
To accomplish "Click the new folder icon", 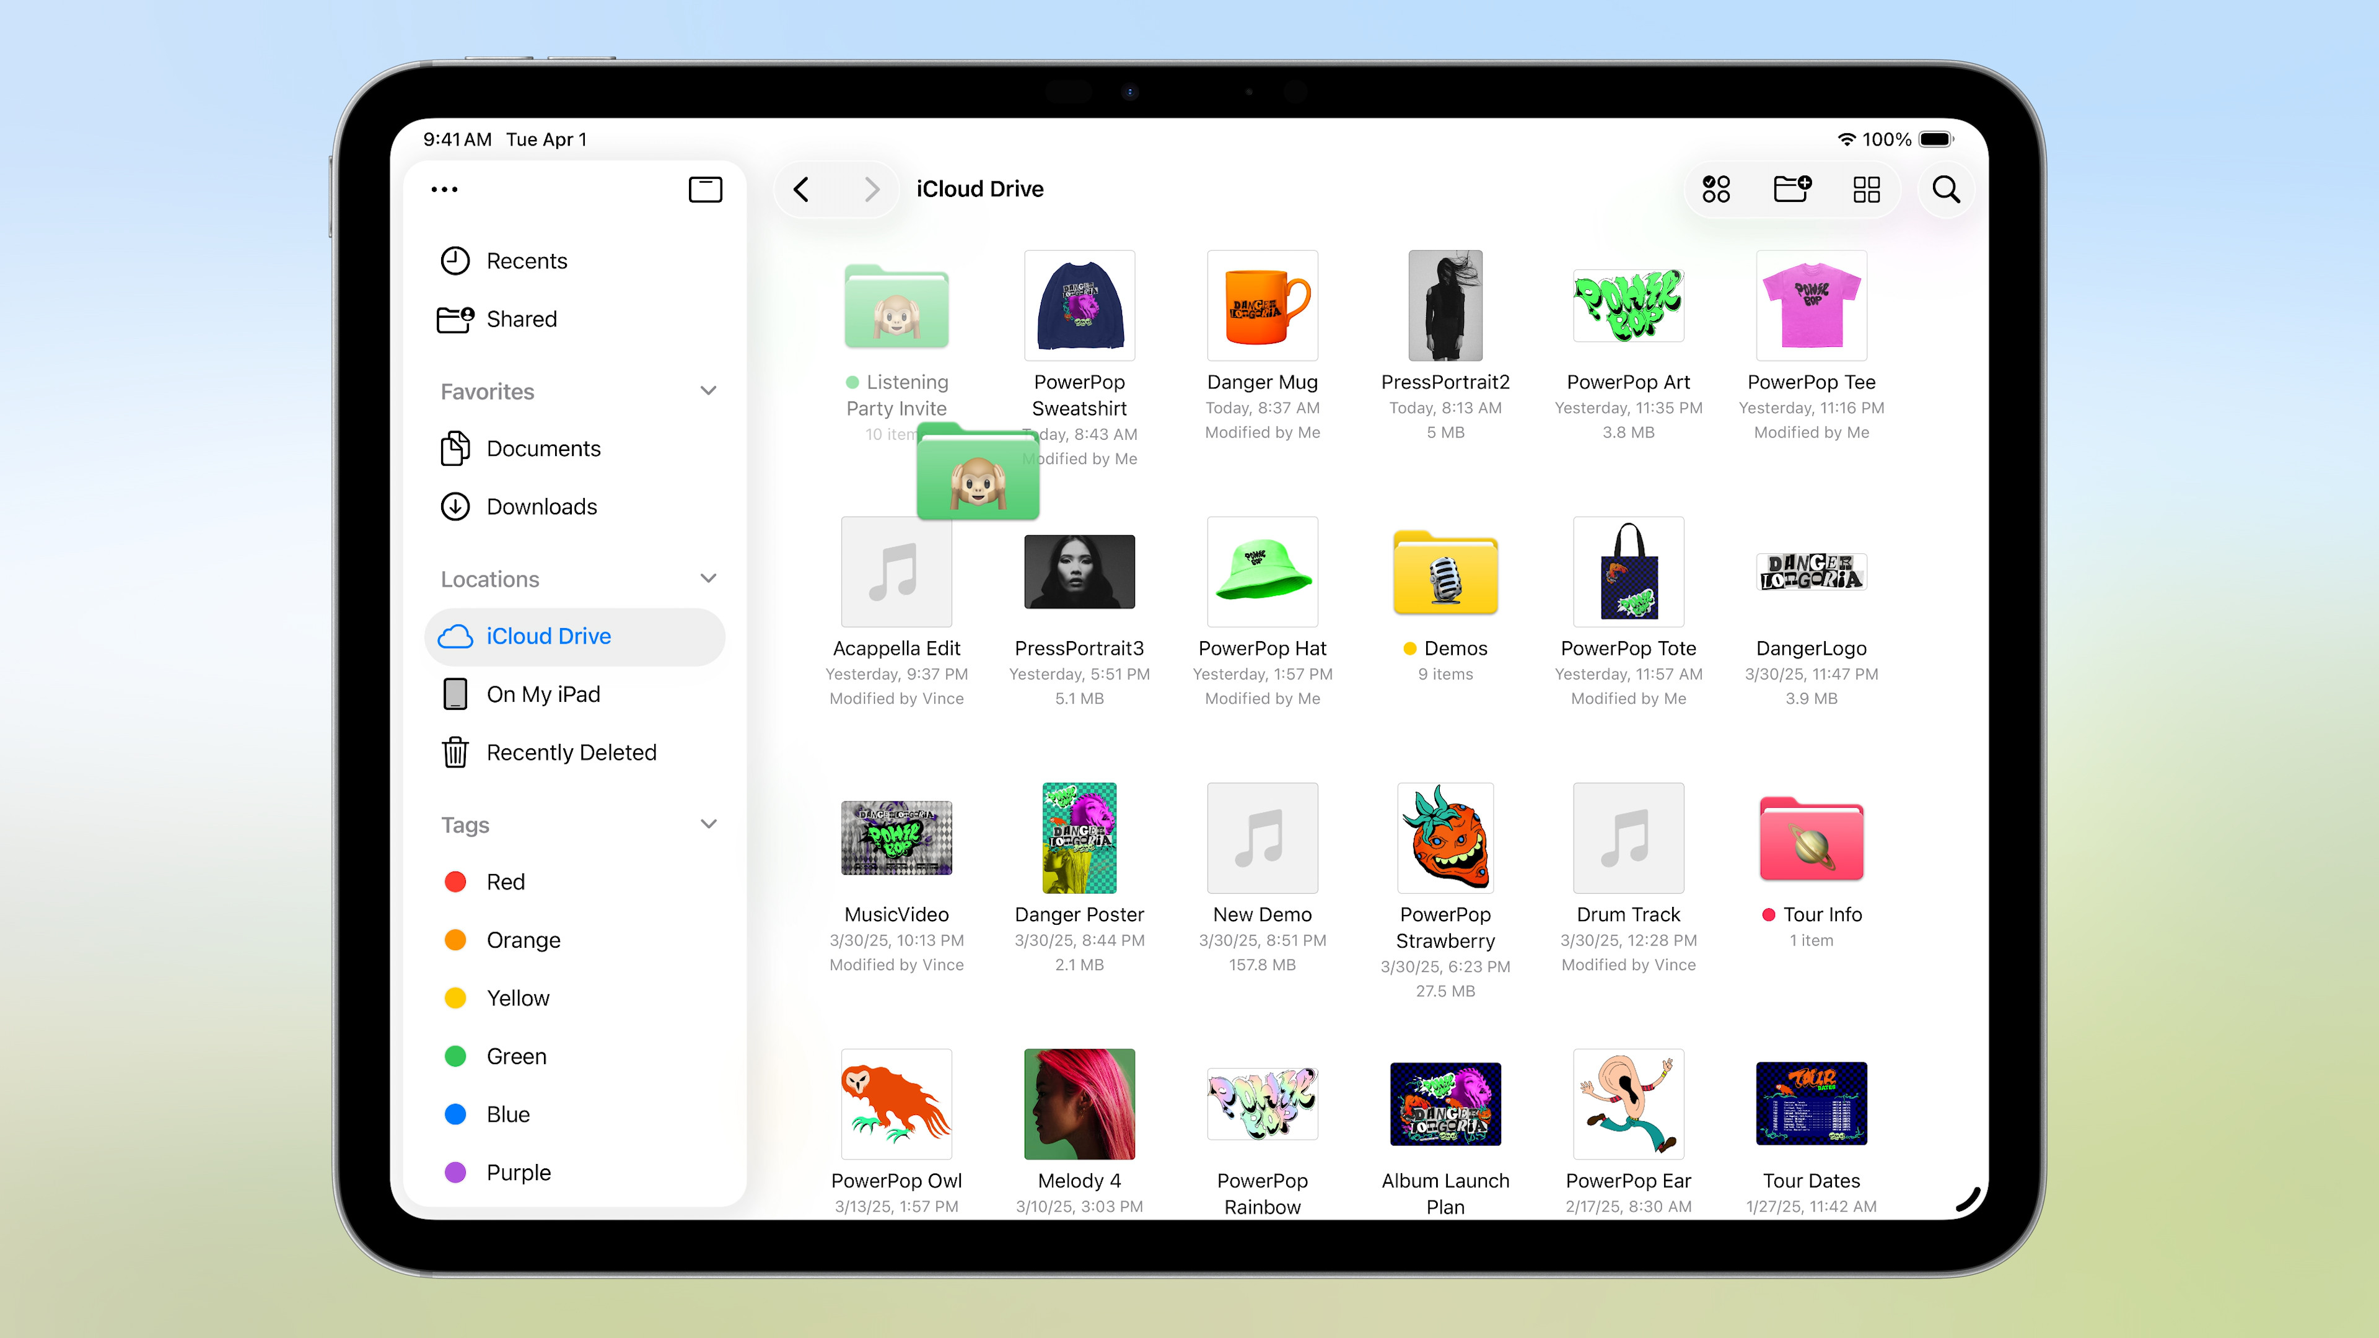I will (1792, 190).
